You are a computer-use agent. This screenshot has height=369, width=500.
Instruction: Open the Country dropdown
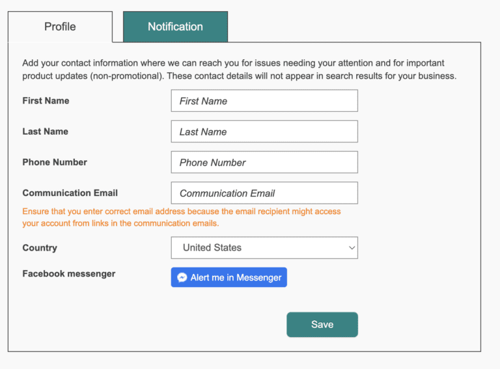point(264,248)
